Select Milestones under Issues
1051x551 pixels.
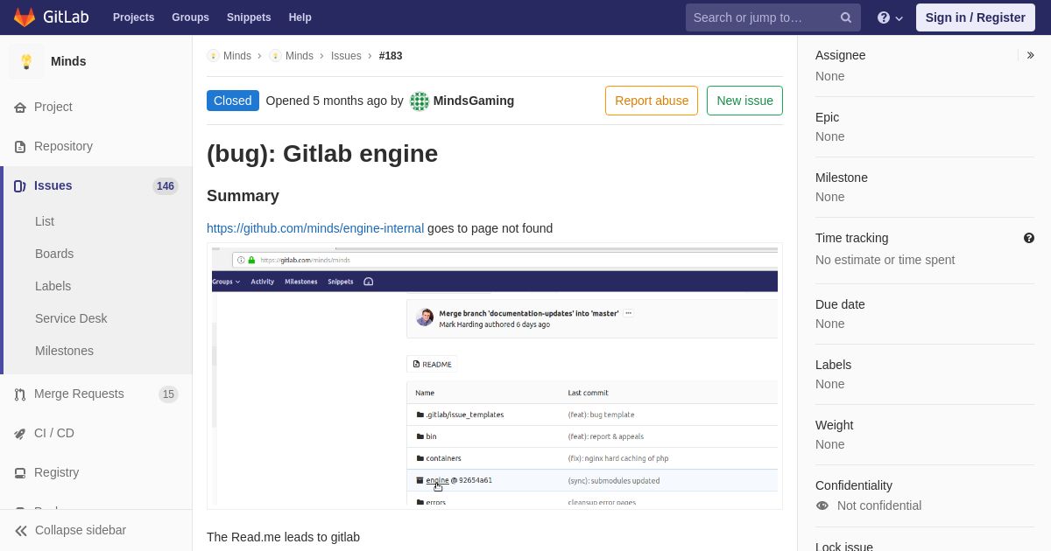click(64, 351)
